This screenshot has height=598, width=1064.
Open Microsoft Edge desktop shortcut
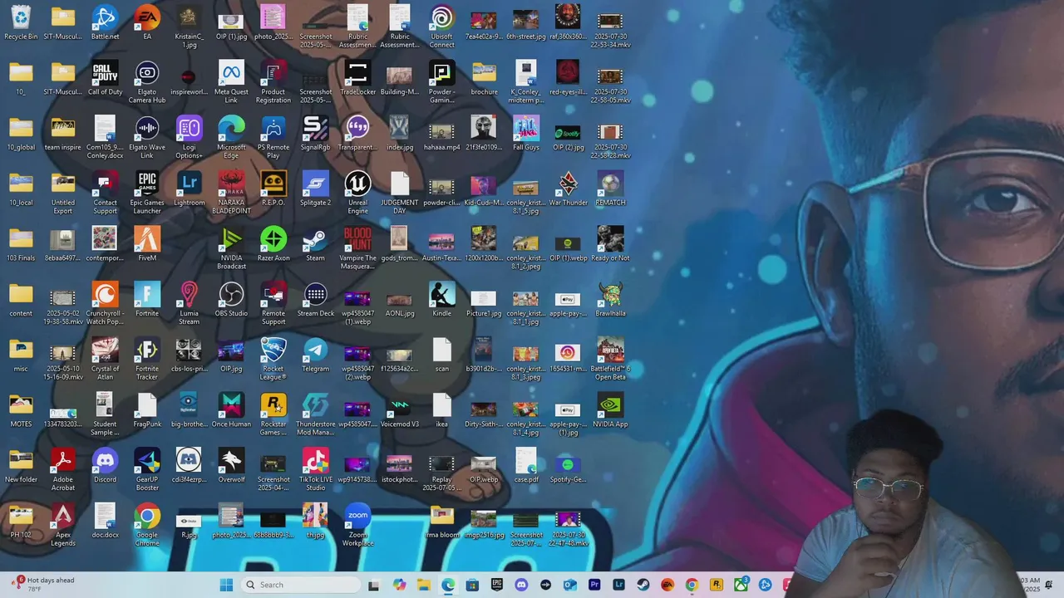point(231,137)
